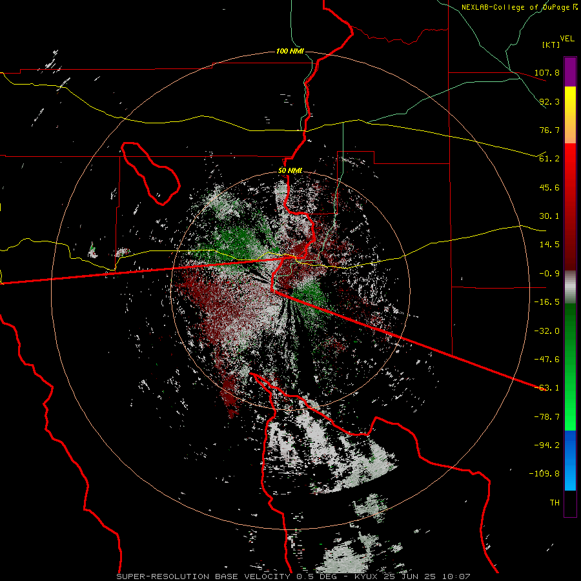Select the -47.6 scale value
Viewport: 581px width, 581px height.
(x=547, y=360)
